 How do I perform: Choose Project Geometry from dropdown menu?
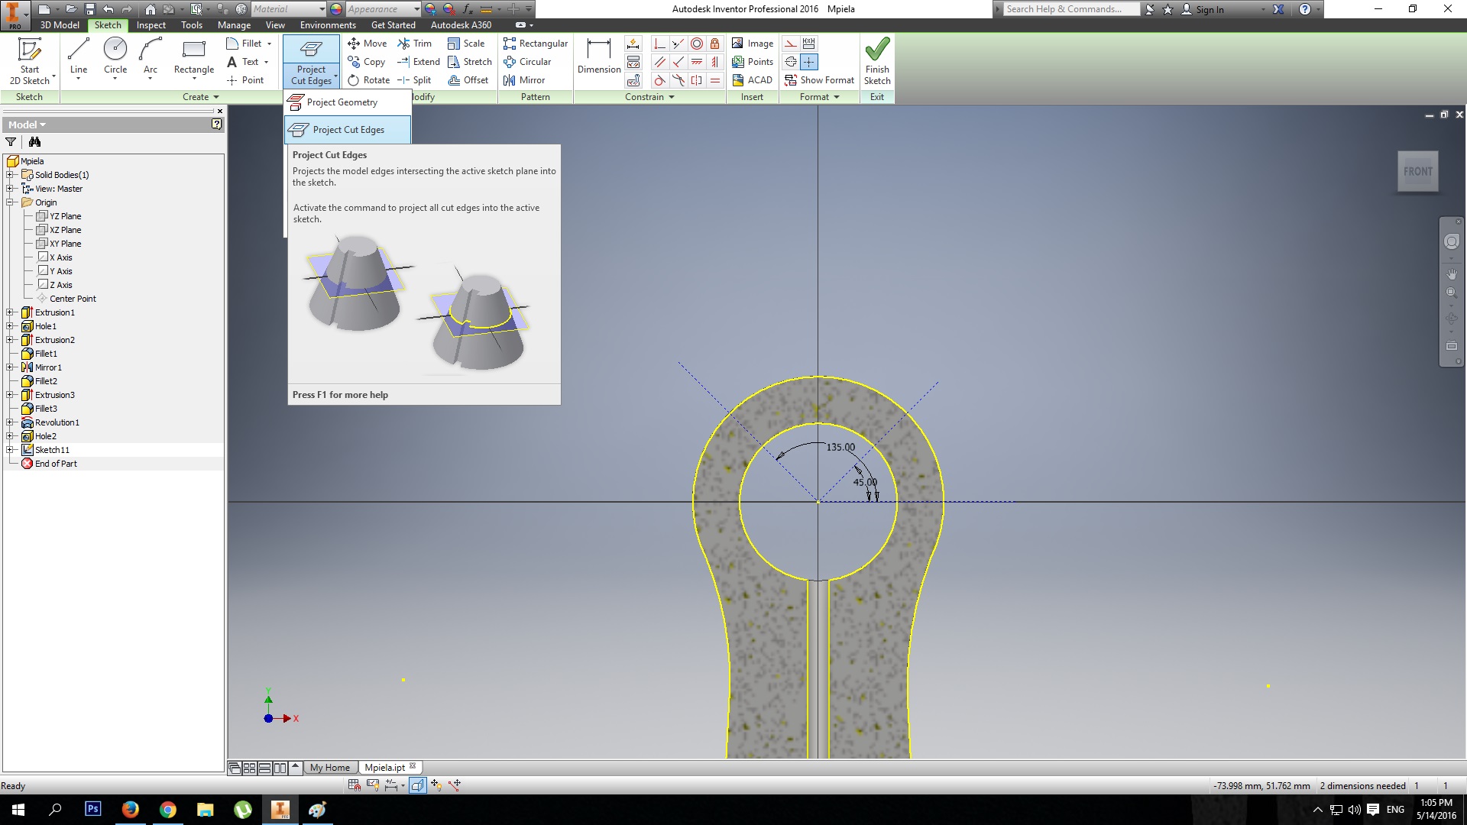coord(342,102)
